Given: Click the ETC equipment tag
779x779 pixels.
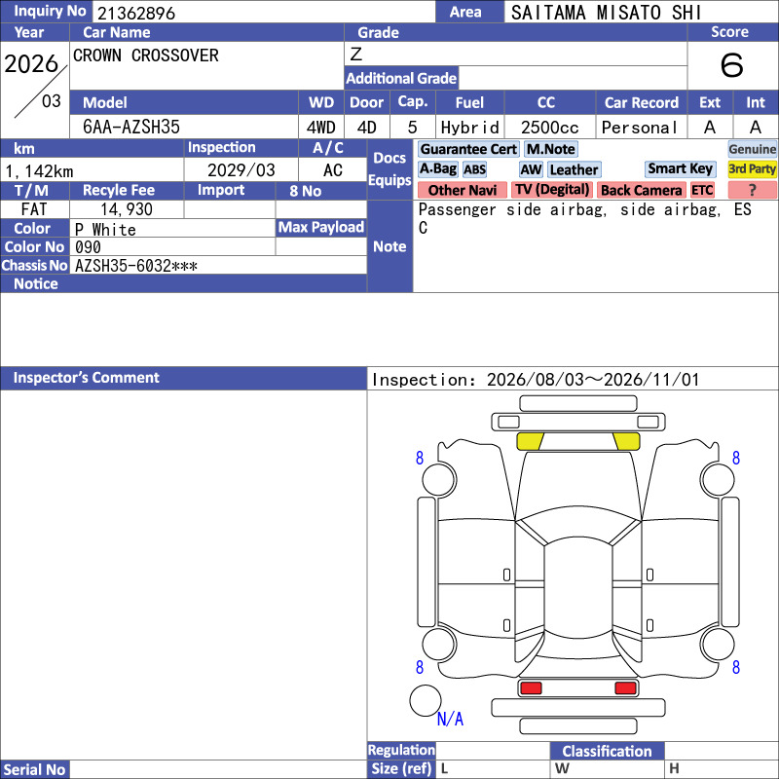Looking at the screenshot, I should pyautogui.click(x=702, y=190).
